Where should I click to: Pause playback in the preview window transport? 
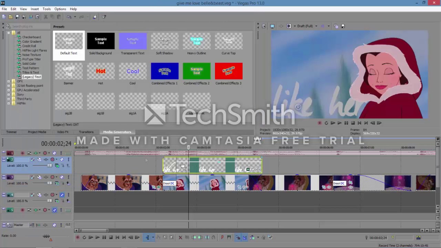coord(346,123)
